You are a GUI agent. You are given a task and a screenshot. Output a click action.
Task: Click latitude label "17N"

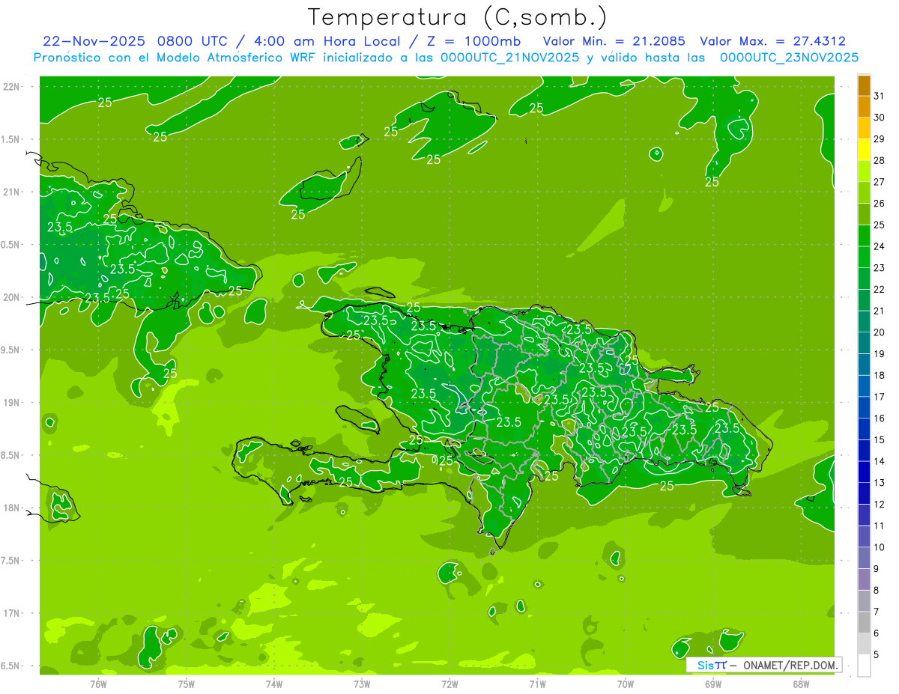click(11, 613)
